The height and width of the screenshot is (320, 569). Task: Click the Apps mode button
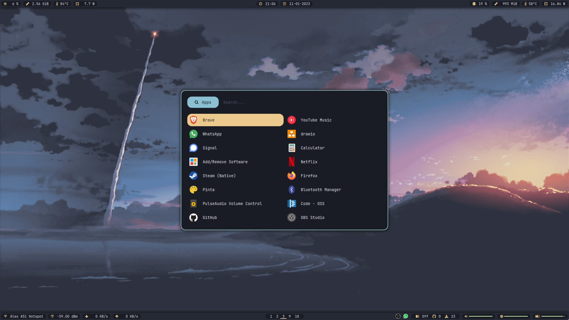tap(203, 102)
